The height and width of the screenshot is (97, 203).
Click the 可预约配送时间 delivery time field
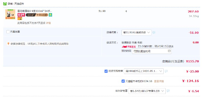[152, 51]
